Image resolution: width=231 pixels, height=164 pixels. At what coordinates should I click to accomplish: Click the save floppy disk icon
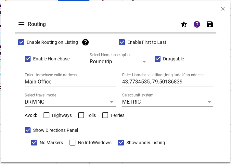tap(210, 24)
